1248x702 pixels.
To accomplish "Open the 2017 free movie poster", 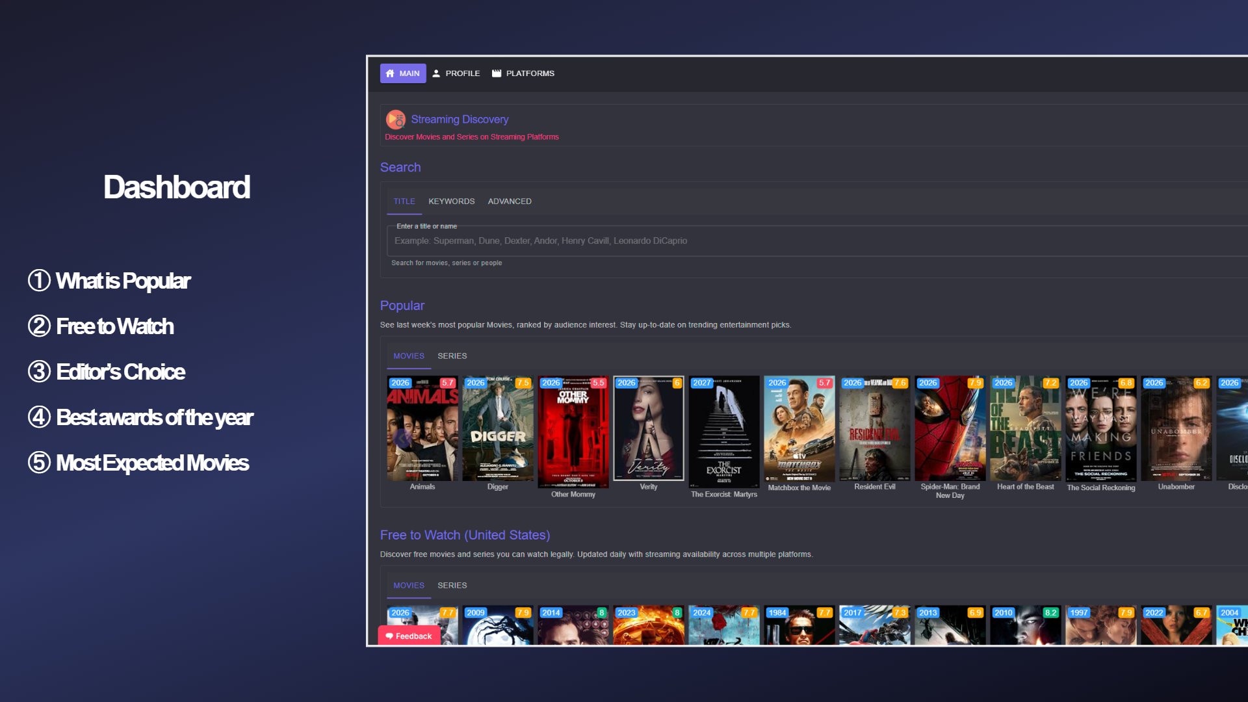I will (875, 625).
